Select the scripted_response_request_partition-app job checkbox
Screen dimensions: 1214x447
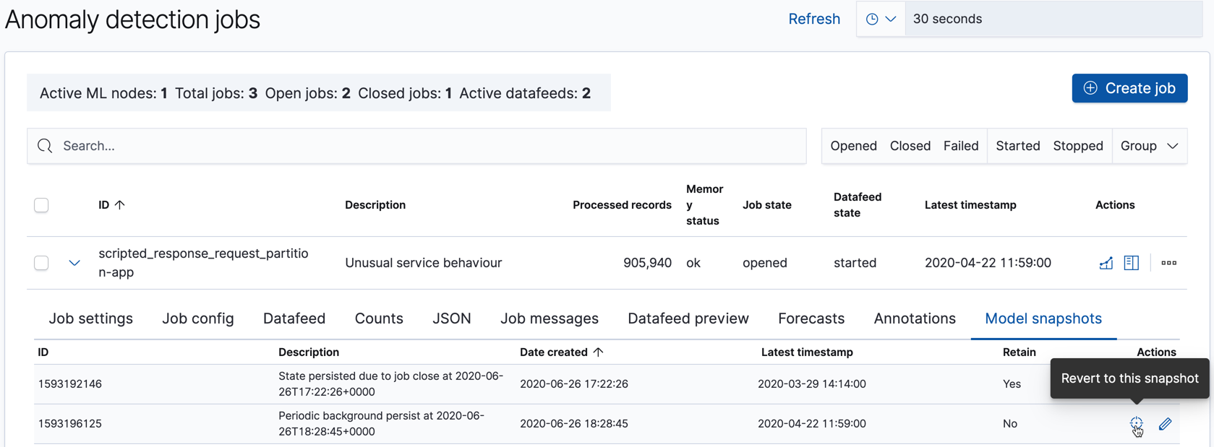click(41, 263)
